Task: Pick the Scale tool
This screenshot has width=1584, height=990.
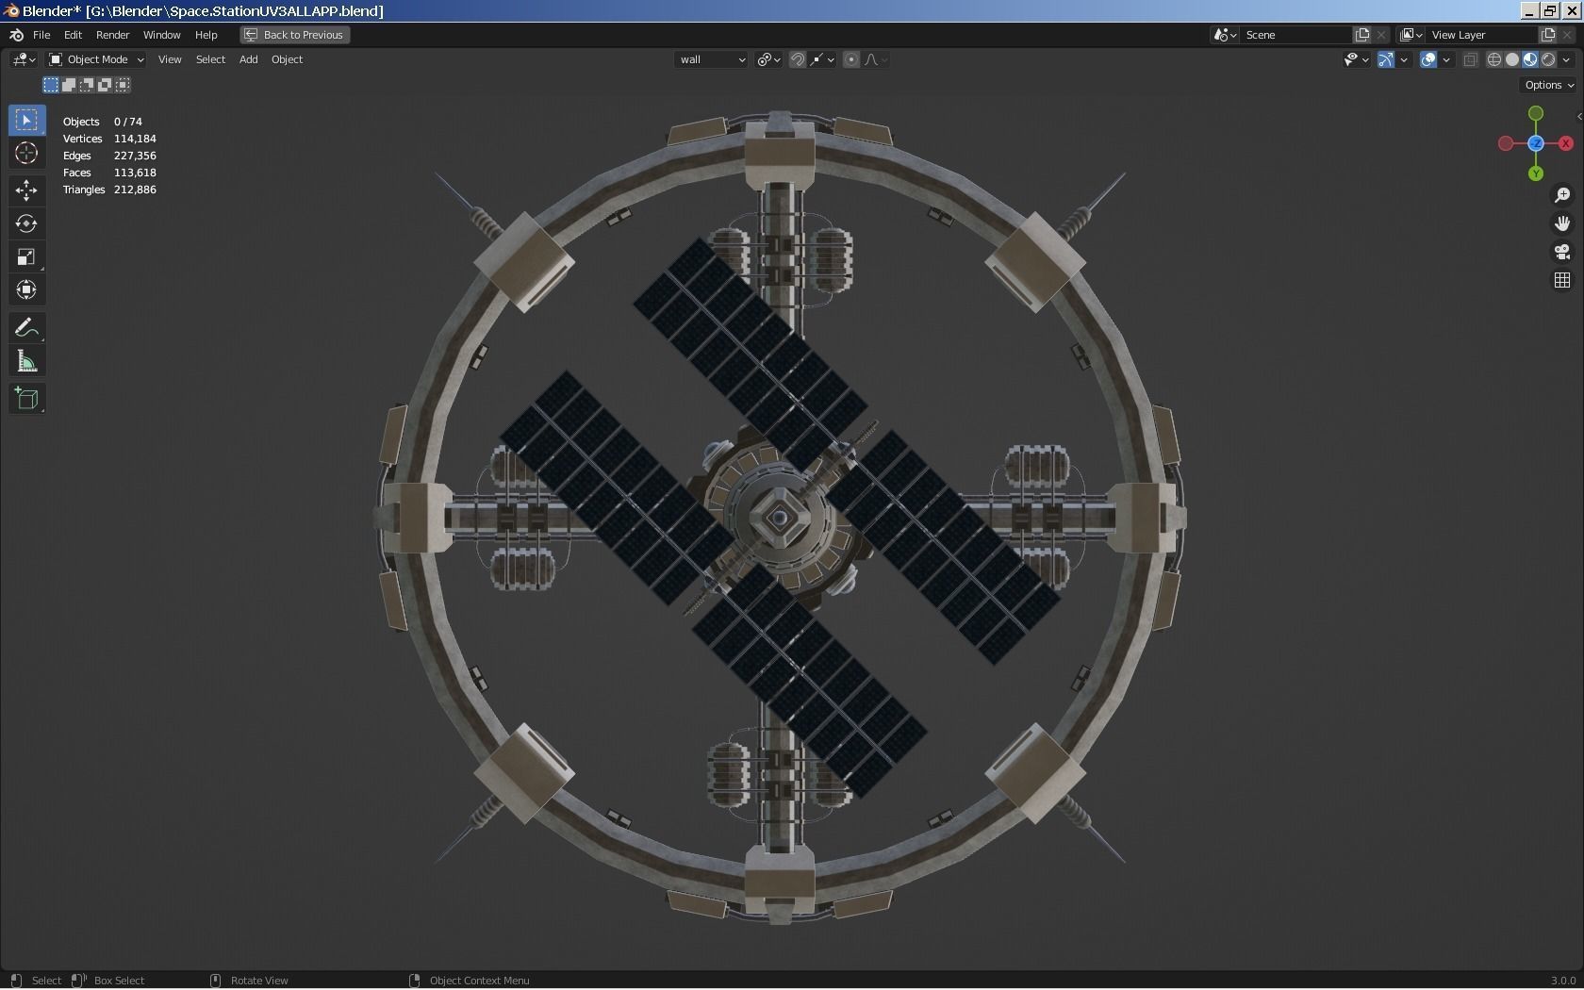Action: [x=26, y=256]
